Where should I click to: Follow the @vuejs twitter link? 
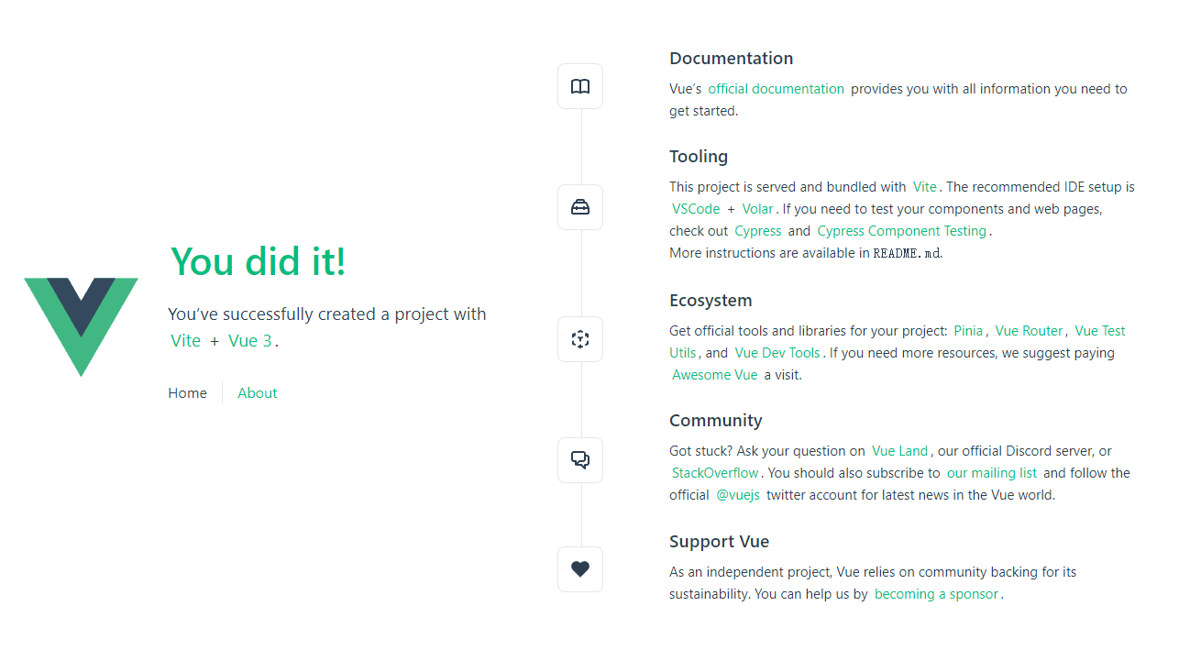point(737,495)
